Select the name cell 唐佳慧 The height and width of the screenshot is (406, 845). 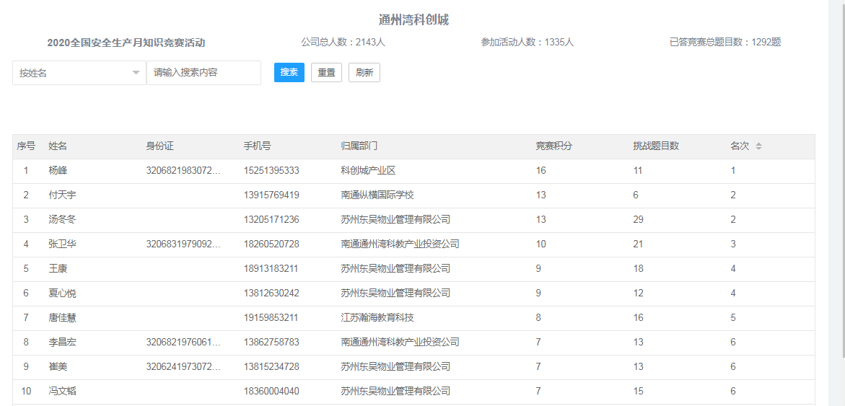click(x=63, y=318)
